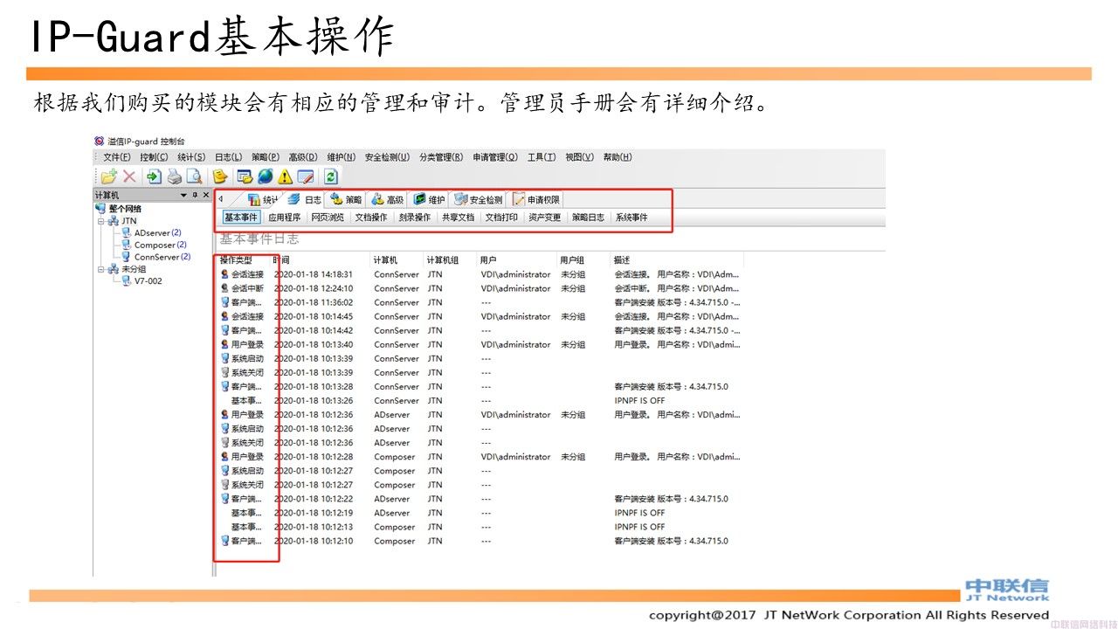Click the printer toolbar icon
Image resolution: width=1118 pixels, height=629 pixels.
[x=174, y=176]
